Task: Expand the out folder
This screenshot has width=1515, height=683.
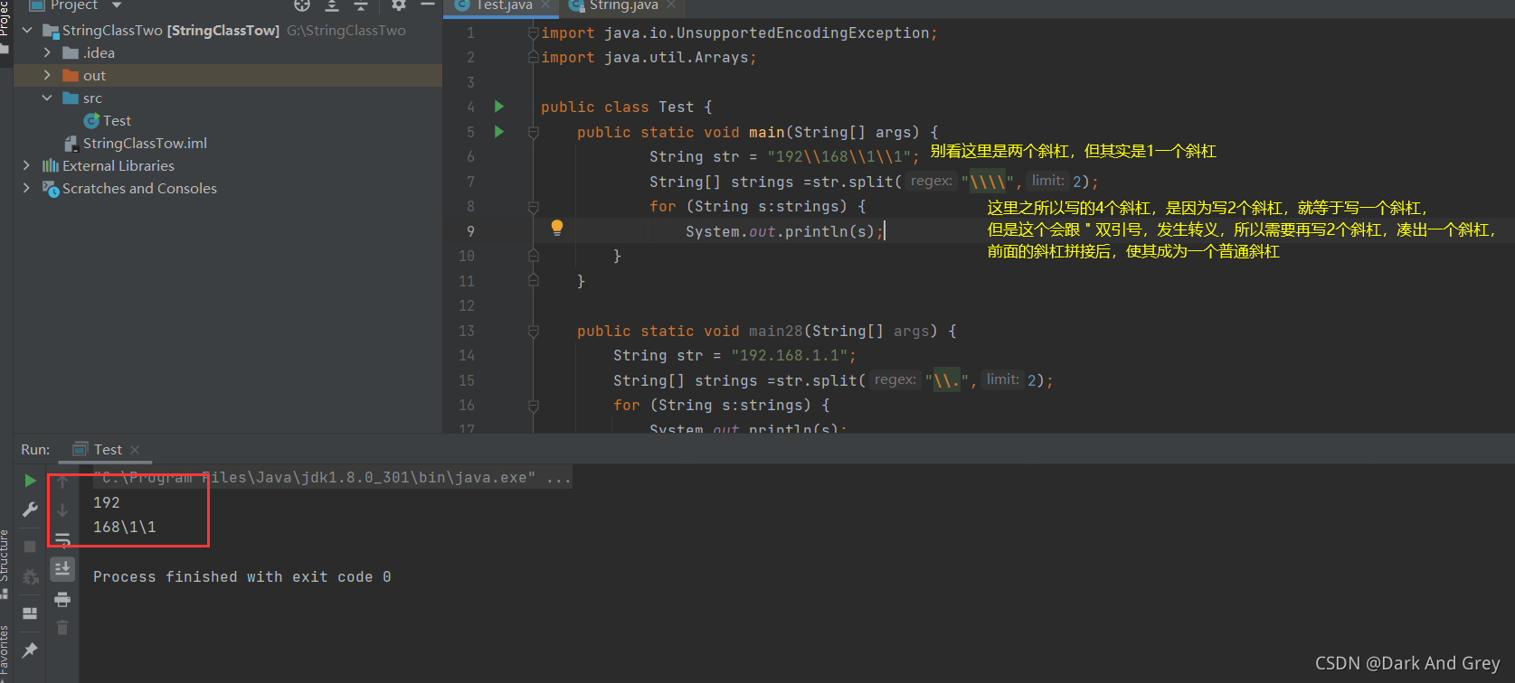Action: (47, 76)
